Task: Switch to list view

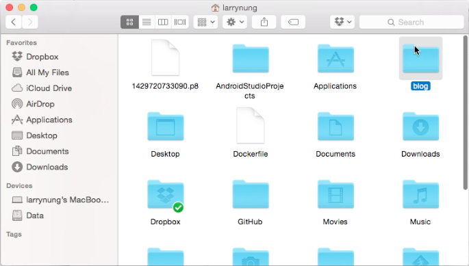Action: click(147, 22)
